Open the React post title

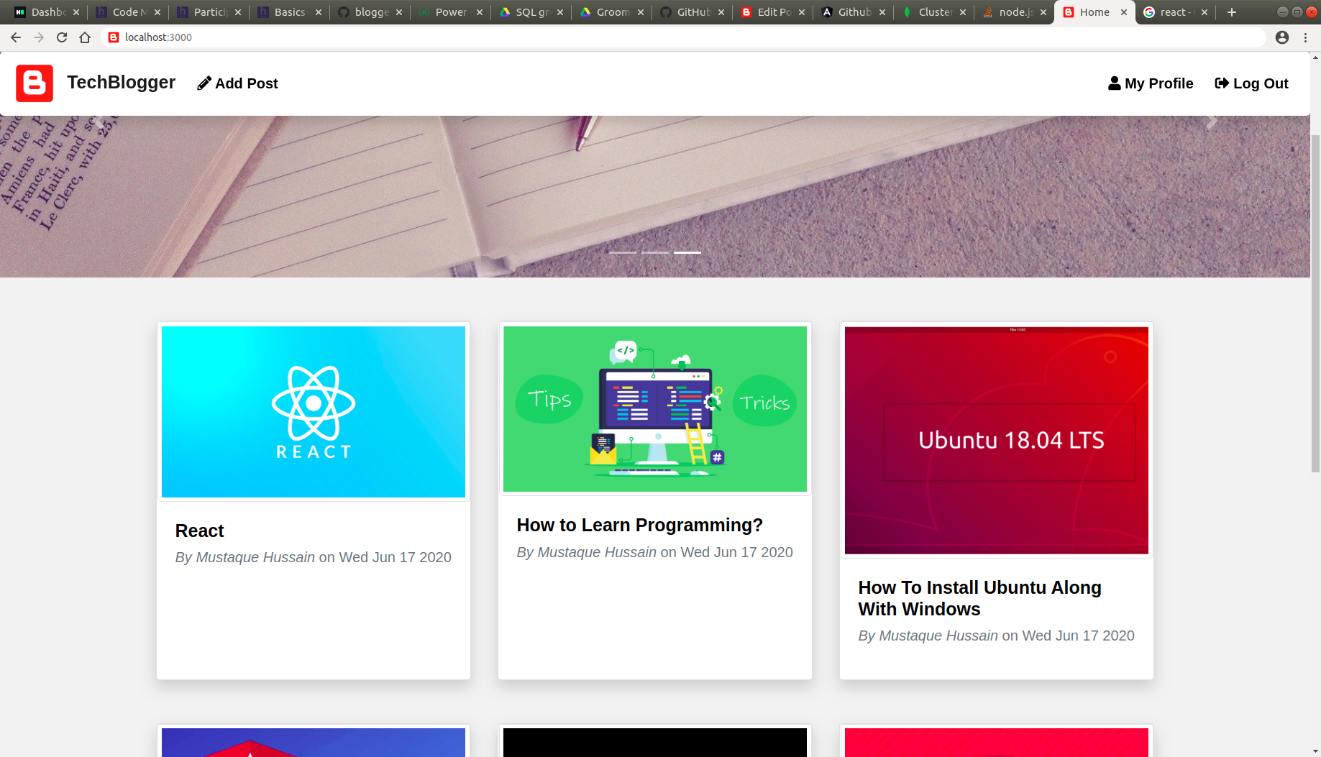click(200, 531)
